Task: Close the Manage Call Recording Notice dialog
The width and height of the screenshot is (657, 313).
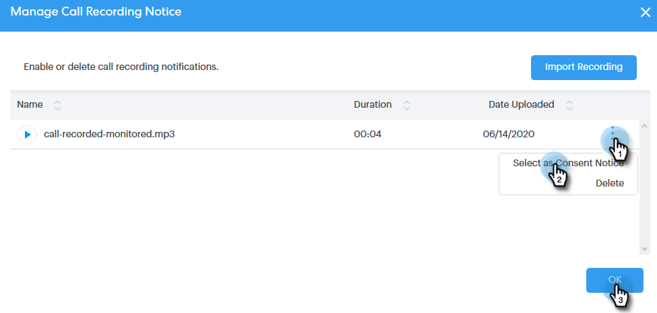Action: point(645,12)
